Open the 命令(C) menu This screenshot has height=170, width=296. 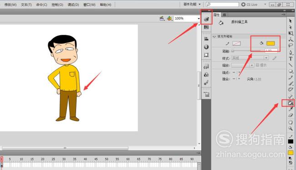[42, 5]
